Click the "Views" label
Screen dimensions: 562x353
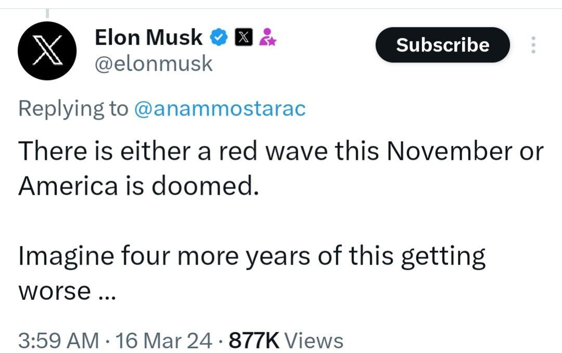(315, 341)
